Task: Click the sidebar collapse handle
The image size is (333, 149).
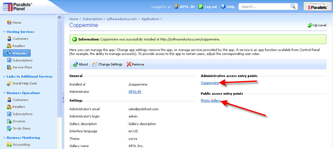Action: click(x=63, y=98)
